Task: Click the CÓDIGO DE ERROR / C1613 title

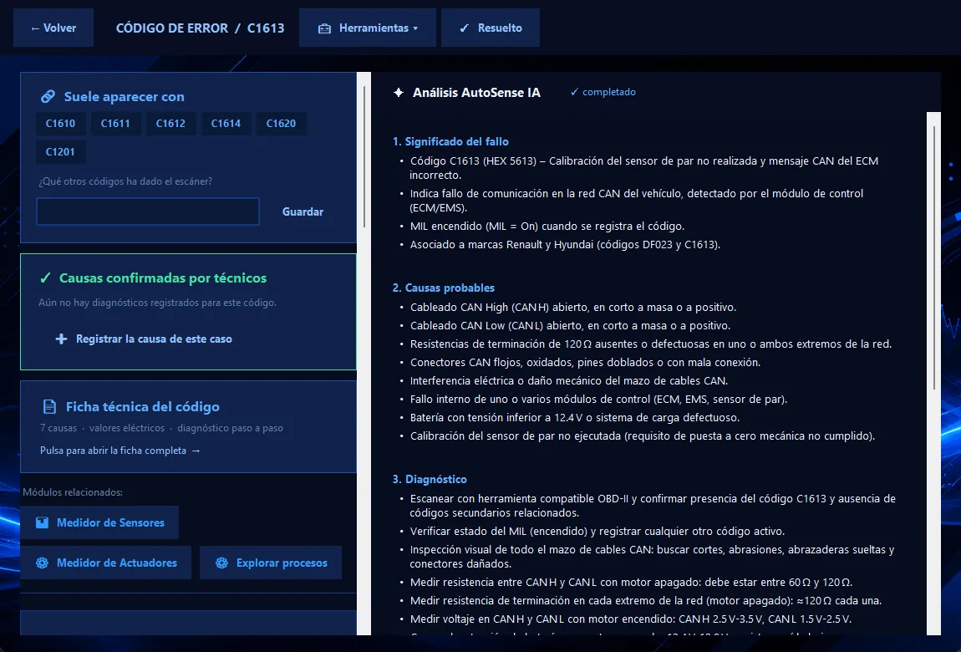Action: pyautogui.click(x=201, y=28)
